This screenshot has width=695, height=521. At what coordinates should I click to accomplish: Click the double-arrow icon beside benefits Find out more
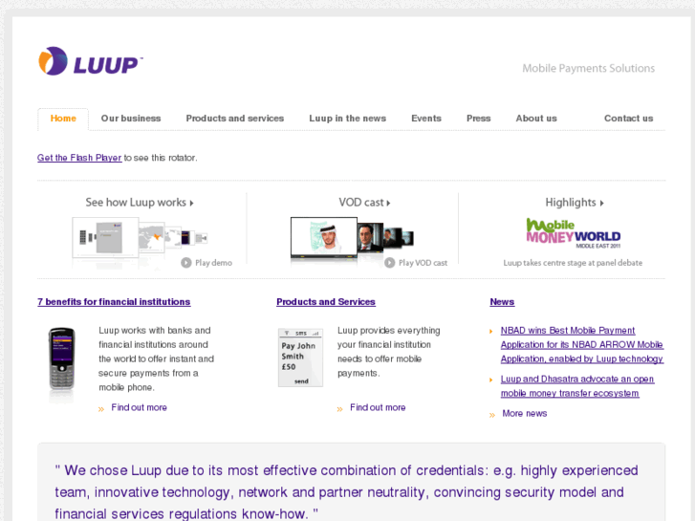[x=101, y=409]
